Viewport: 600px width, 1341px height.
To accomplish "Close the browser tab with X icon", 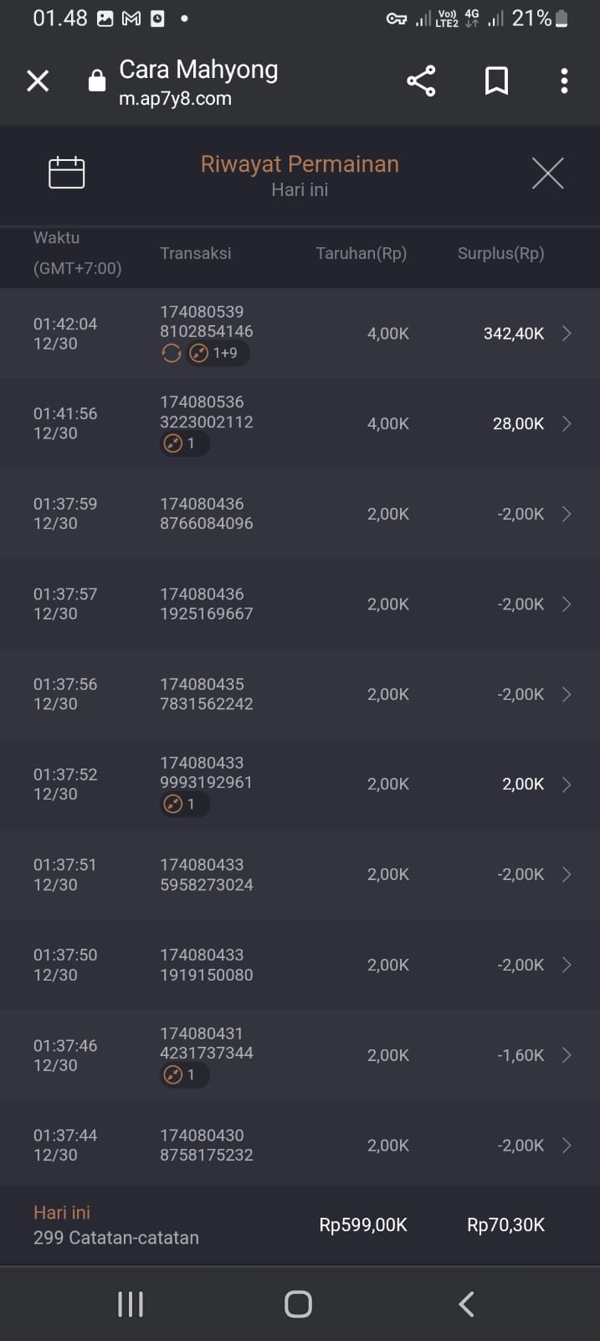I will pyautogui.click(x=38, y=81).
